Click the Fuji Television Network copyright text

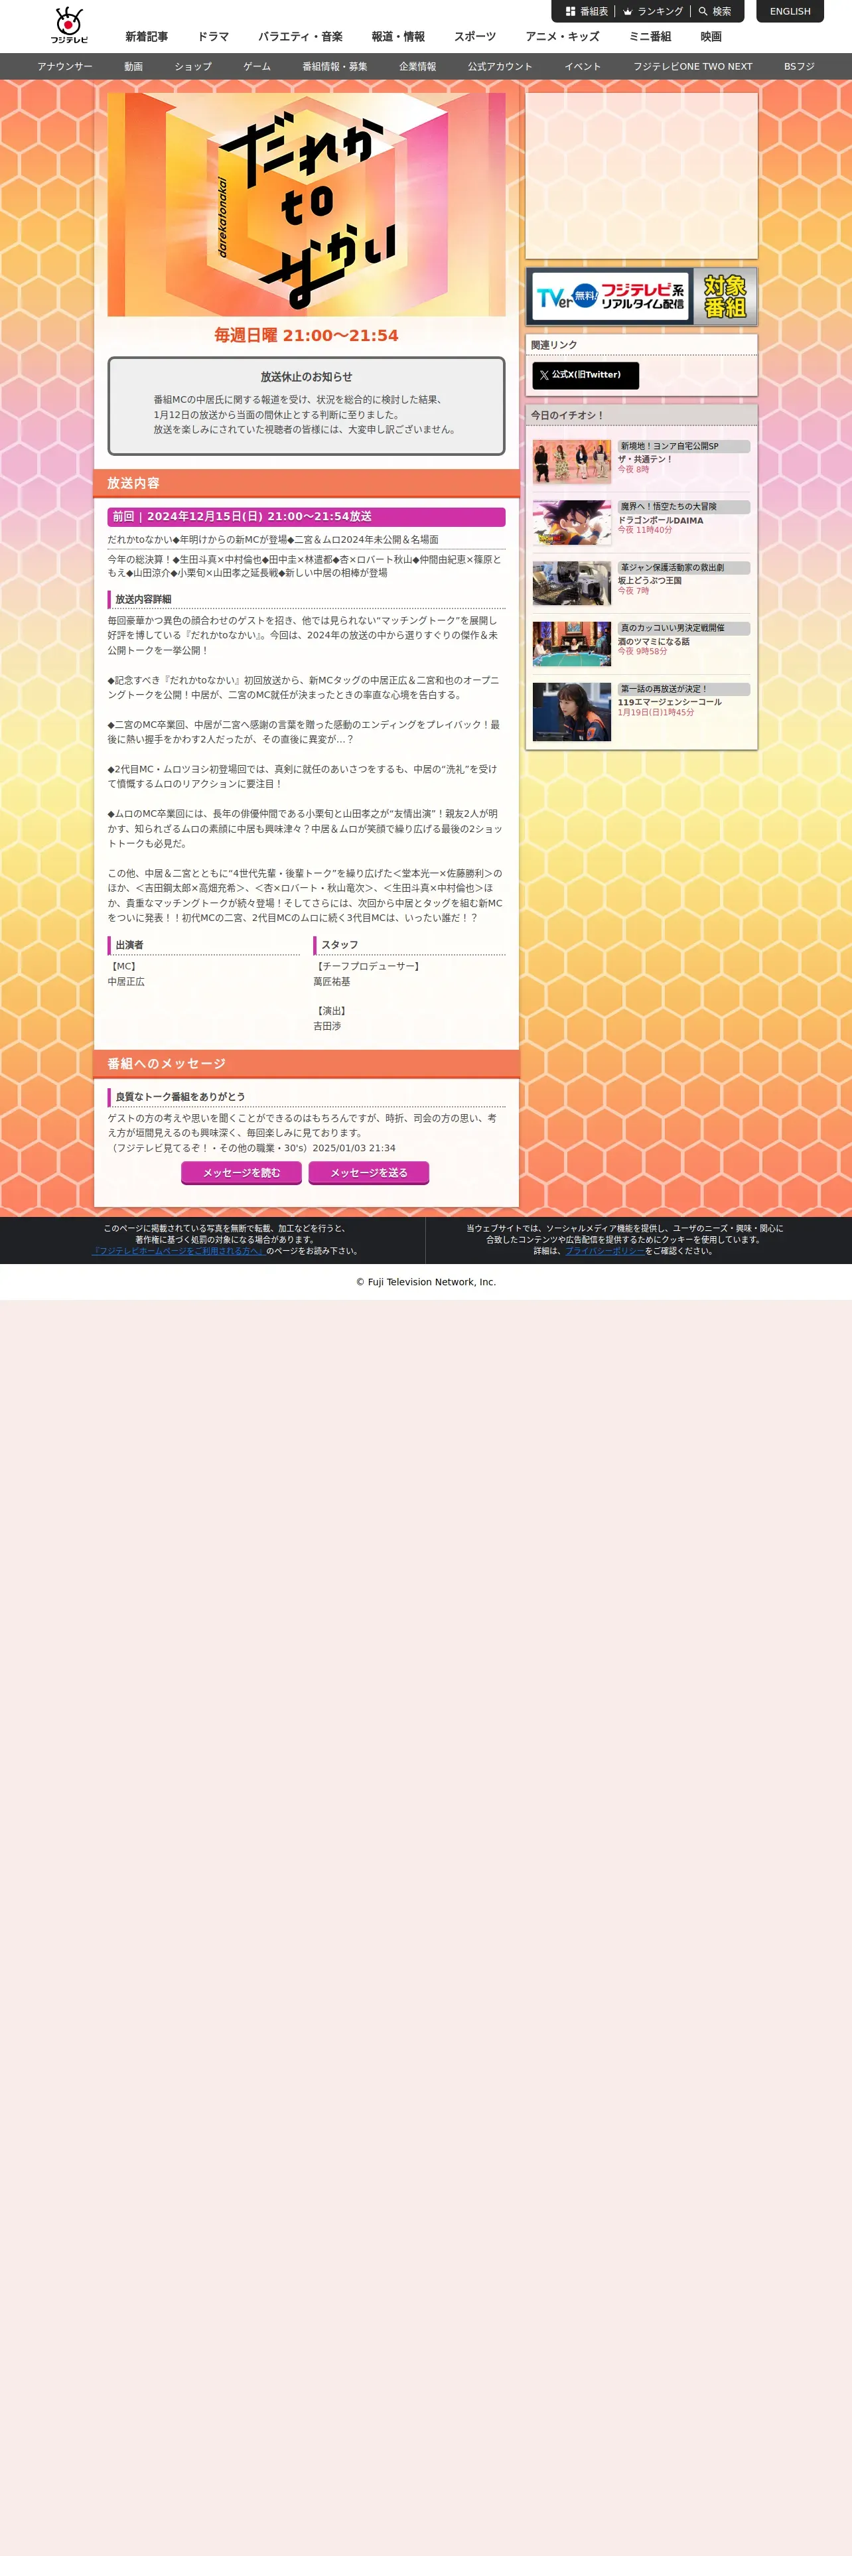(x=425, y=1282)
